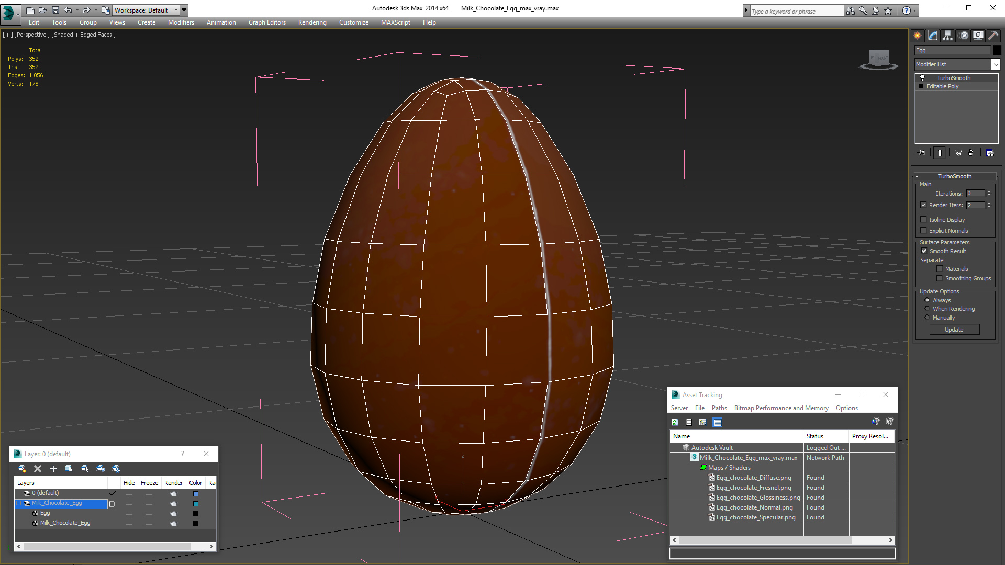Click Select Highlighted Objects and Layers icon

click(x=69, y=469)
